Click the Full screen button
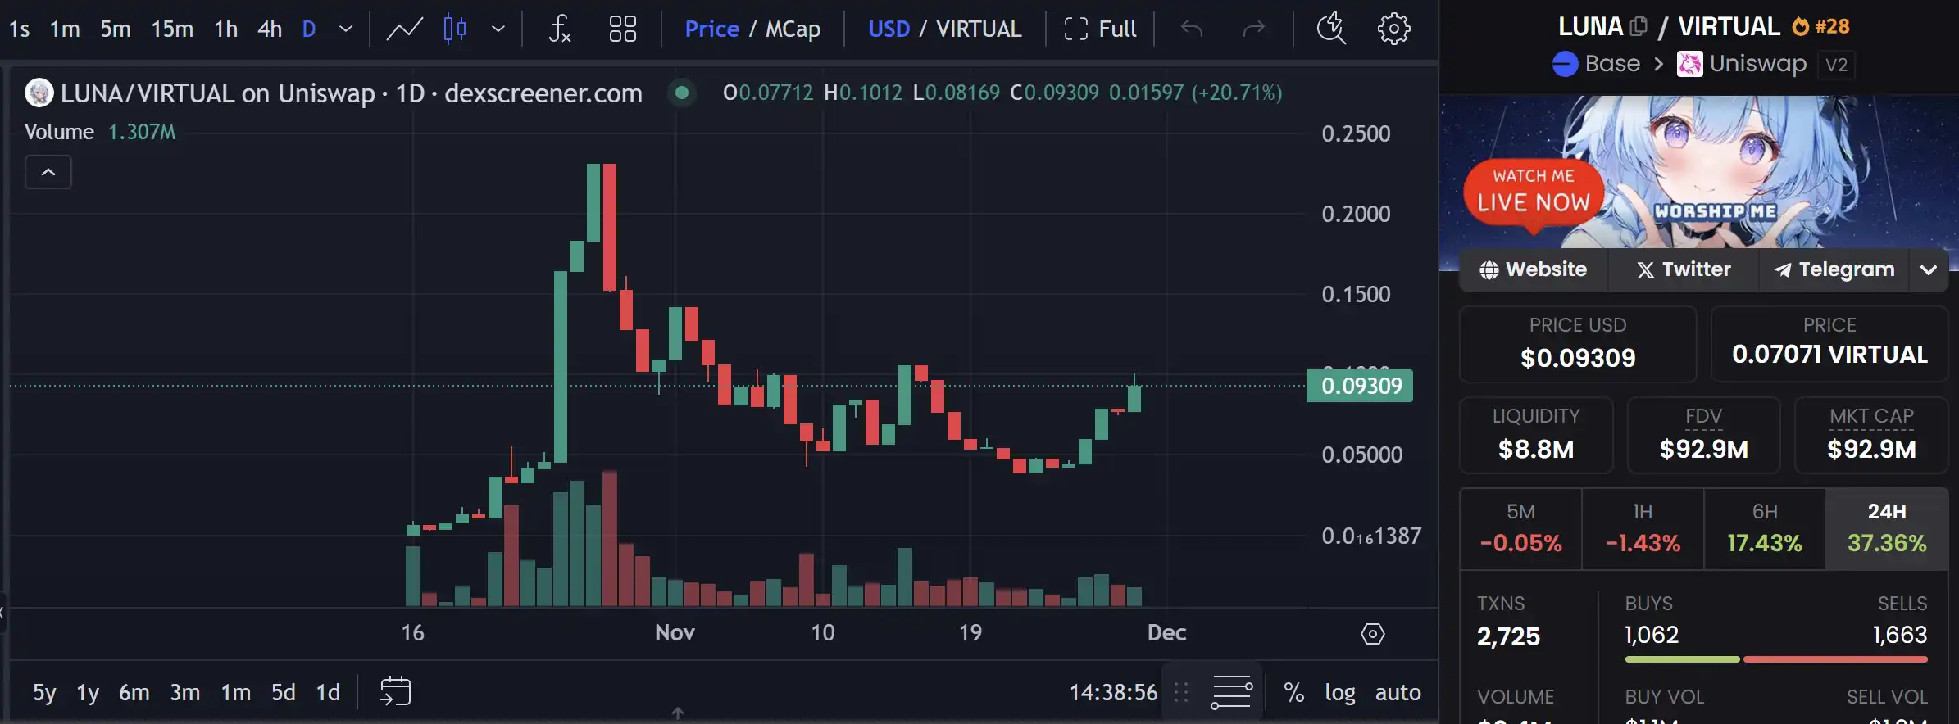 (x=1100, y=29)
